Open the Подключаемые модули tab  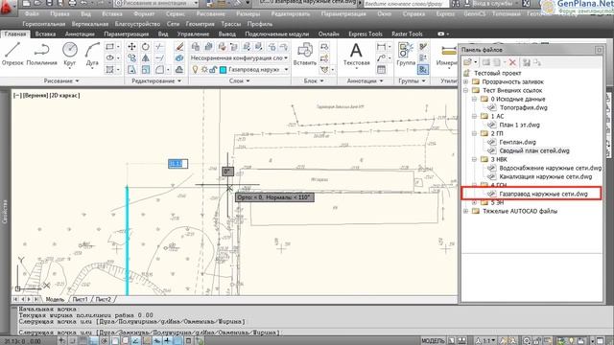click(277, 34)
